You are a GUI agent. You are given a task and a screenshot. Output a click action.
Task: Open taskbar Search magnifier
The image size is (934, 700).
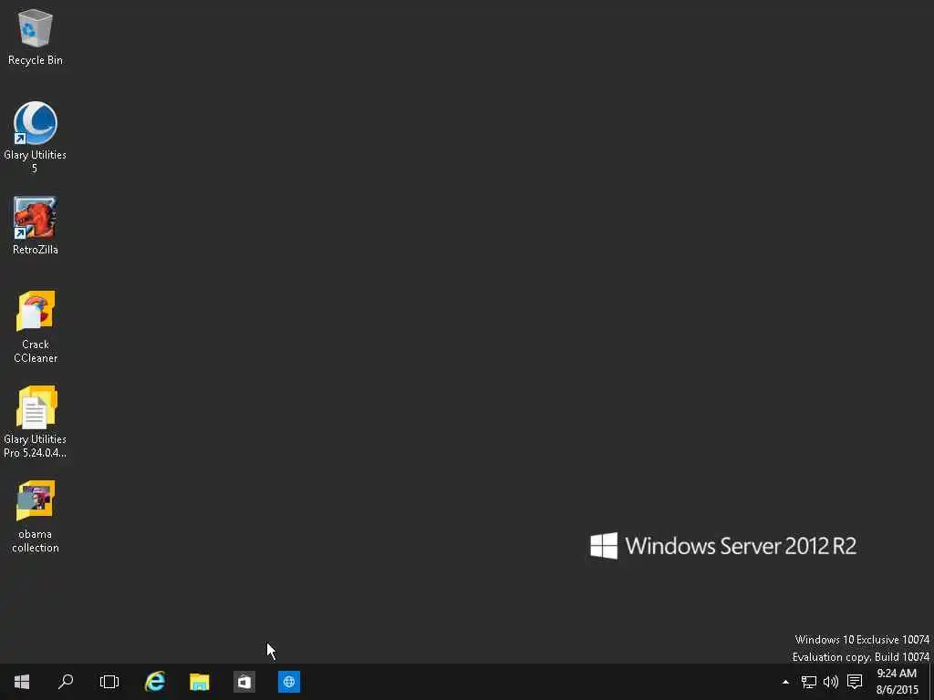pos(66,682)
